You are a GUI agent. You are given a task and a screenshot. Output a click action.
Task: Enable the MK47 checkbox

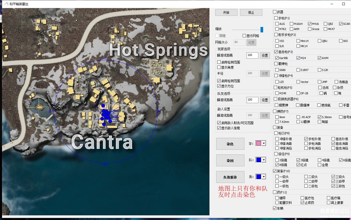[325, 29]
